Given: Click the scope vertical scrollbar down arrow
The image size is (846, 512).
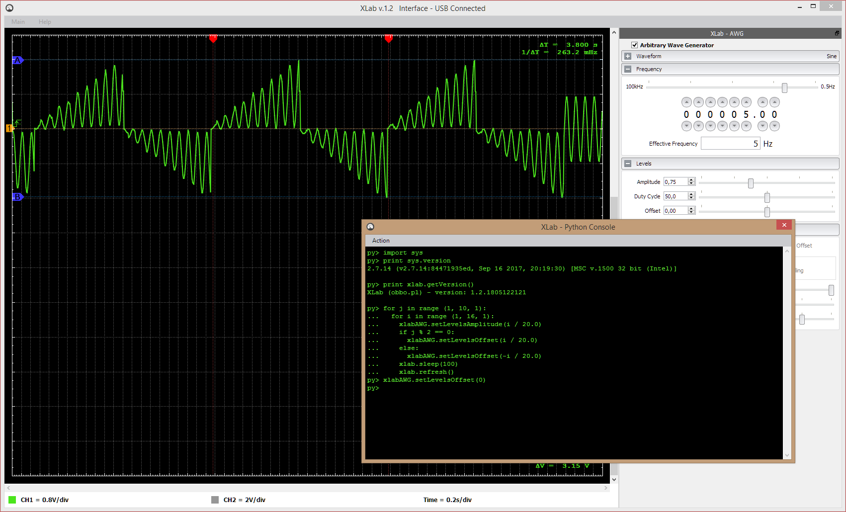Looking at the screenshot, I should pos(614,479).
